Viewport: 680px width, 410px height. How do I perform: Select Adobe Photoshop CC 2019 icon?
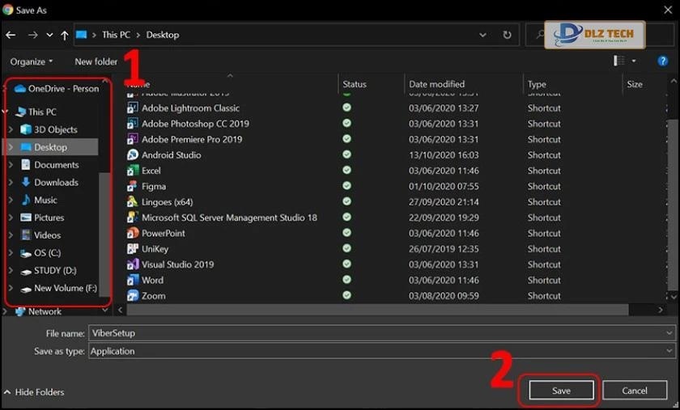133,124
